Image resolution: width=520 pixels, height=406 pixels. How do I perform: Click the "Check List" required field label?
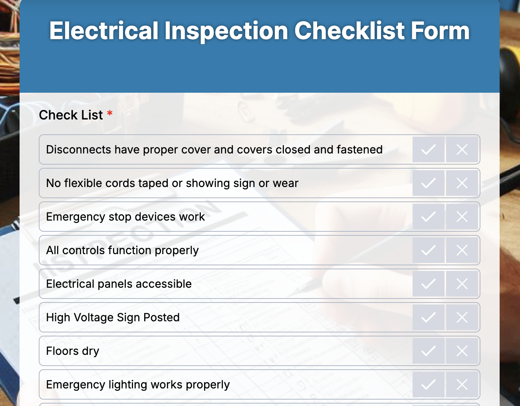71,115
